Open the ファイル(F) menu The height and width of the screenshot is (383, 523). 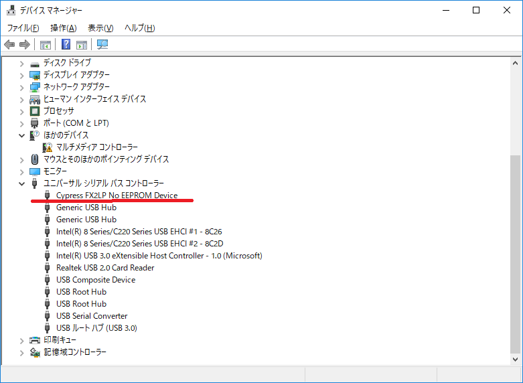23,28
